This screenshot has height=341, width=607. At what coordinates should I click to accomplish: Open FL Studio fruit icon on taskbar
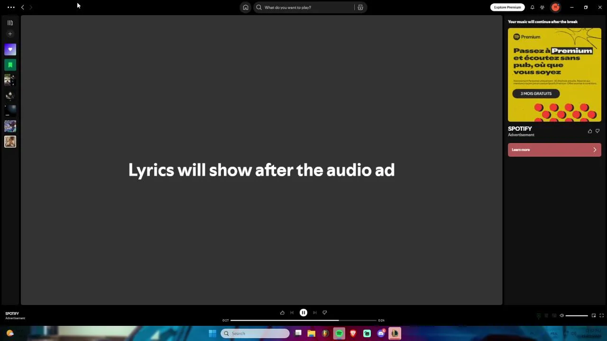pos(325,333)
